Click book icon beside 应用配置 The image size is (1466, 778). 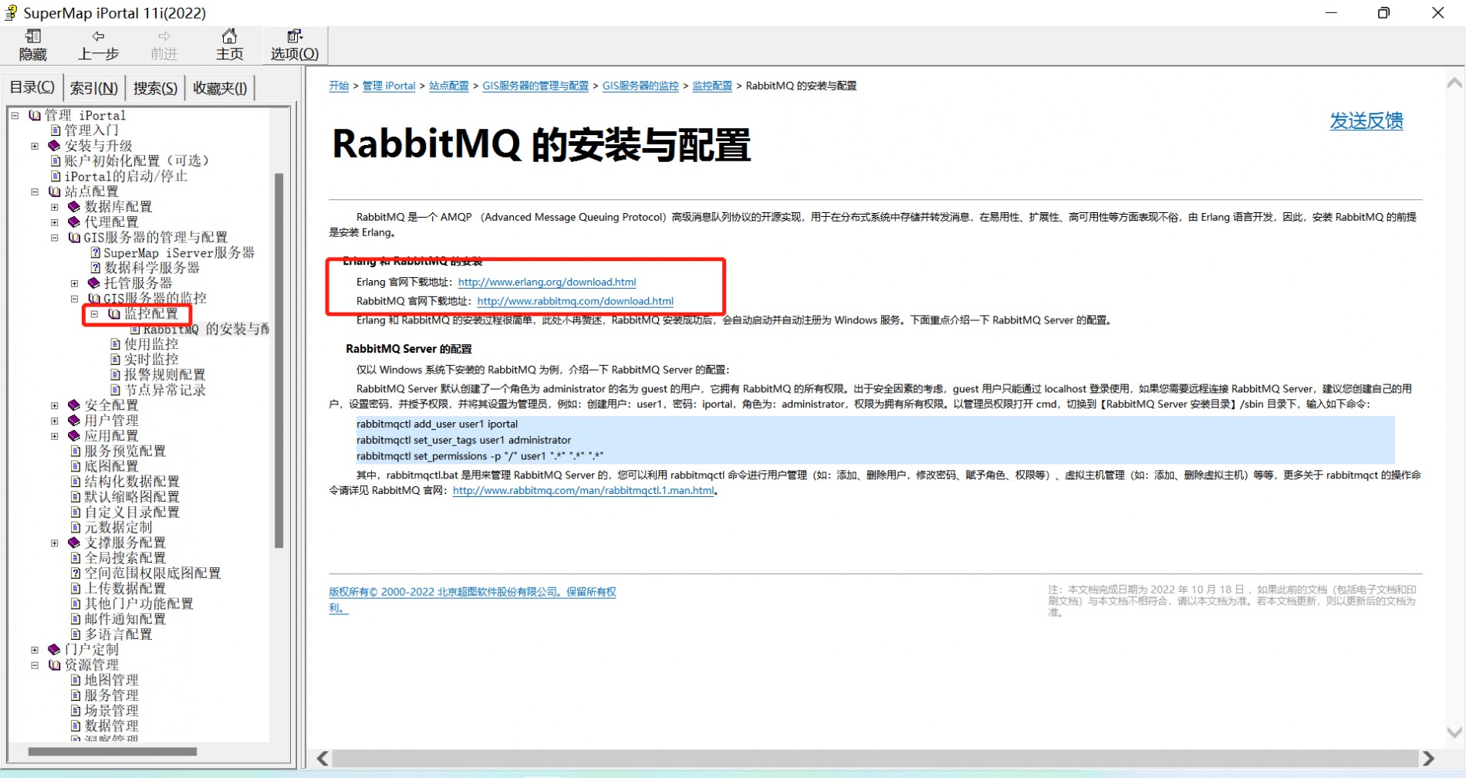tap(74, 436)
